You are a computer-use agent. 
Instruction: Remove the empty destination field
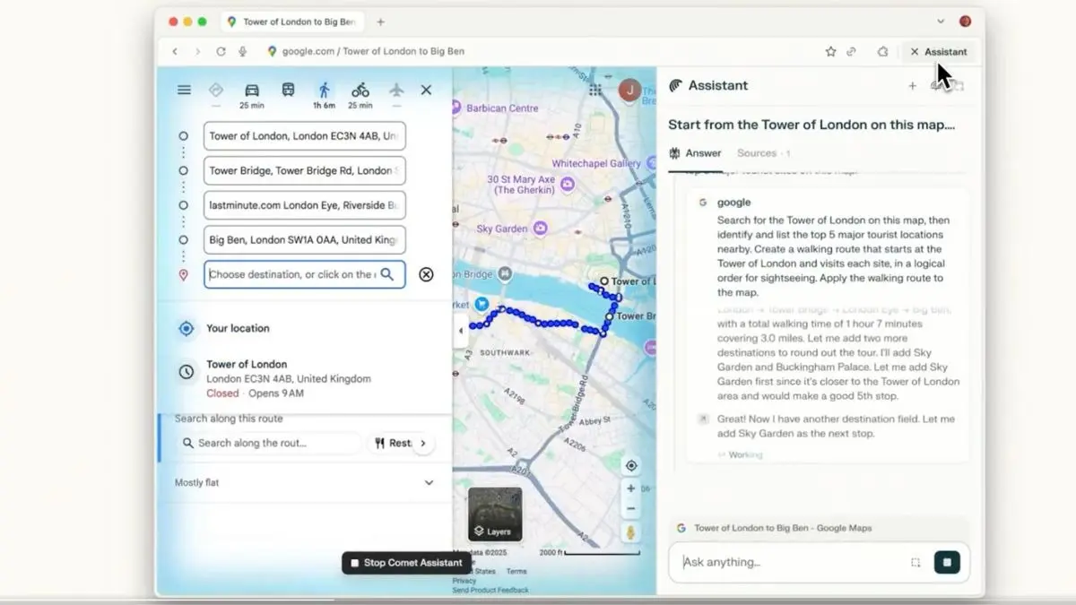(x=426, y=274)
